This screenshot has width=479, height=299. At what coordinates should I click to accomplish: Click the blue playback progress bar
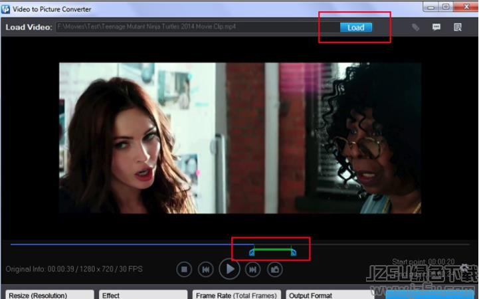(x=132, y=245)
